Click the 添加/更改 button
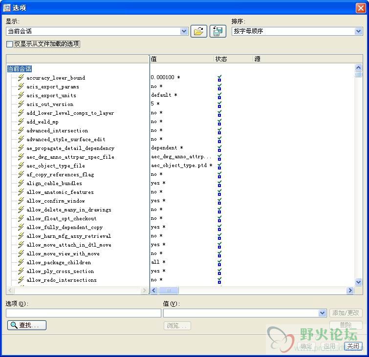 coord(346,313)
